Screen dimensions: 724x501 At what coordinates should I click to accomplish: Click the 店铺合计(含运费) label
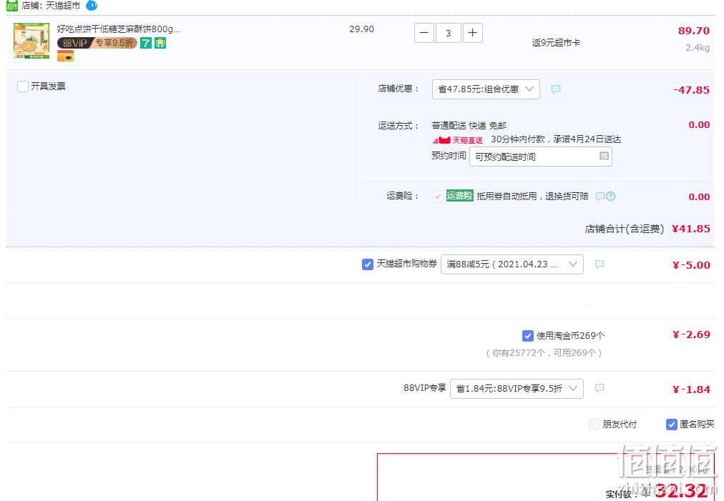[x=625, y=229]
